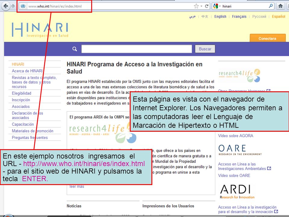Viewport: 289px width, 217px height.
Task: Select the Español language link
Action: (x=278, y=16)
